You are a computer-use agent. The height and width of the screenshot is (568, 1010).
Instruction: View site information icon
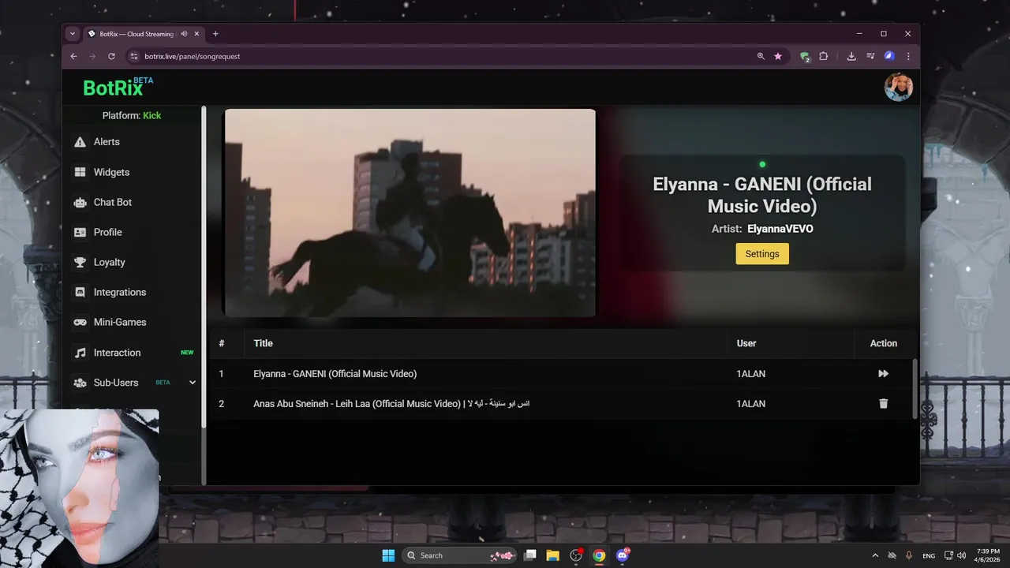pos(133,56)
